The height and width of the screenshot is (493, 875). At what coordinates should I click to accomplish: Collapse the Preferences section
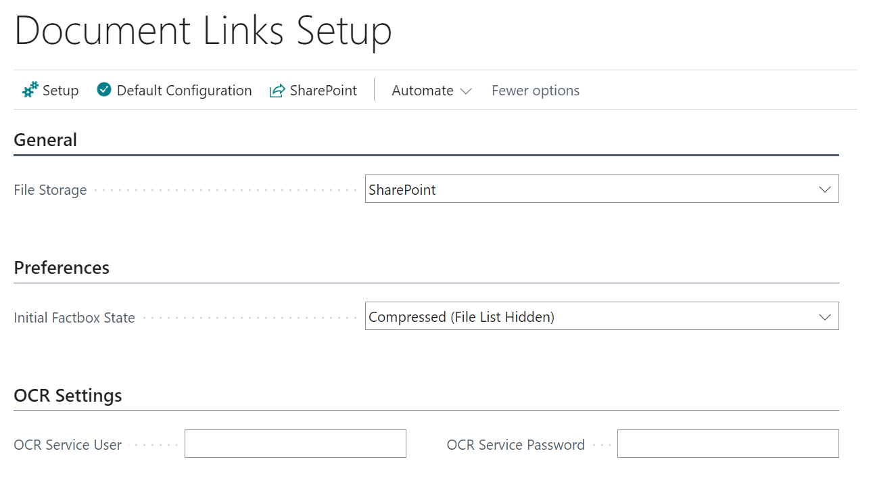point(62,268)
